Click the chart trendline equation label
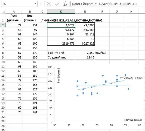The width and height of the screenshot is (145, 131). (x=131, y=78)
